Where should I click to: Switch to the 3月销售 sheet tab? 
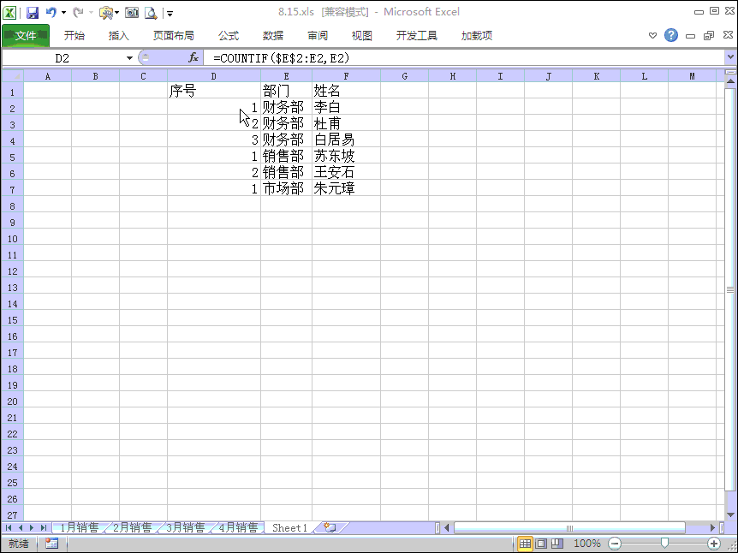pyautogui.click(x=186, y=527)
